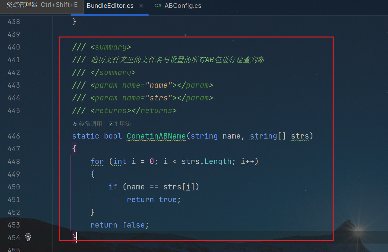This screenshot has height=252, width=388.
Task: Click the param name="strs" comment line
Action: point(143,98)
